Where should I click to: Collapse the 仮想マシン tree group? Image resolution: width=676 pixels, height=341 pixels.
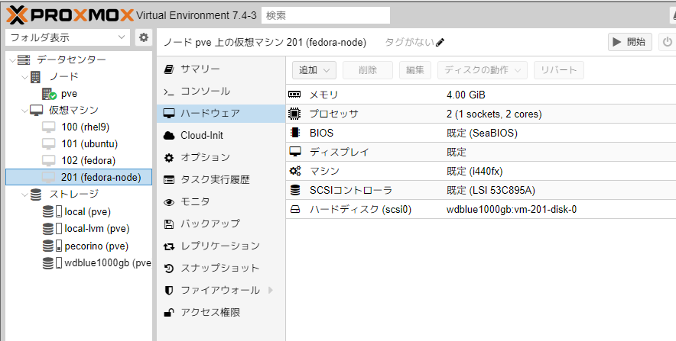[x=25, y=111]
